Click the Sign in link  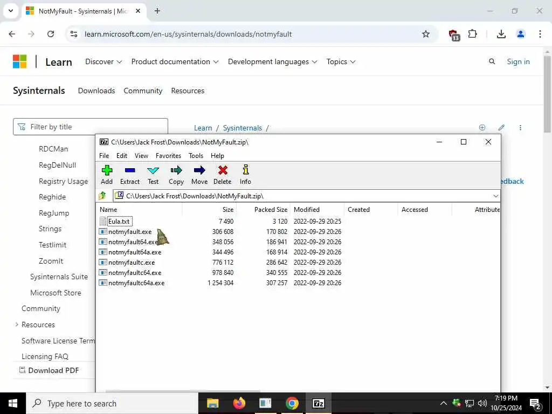518,61
